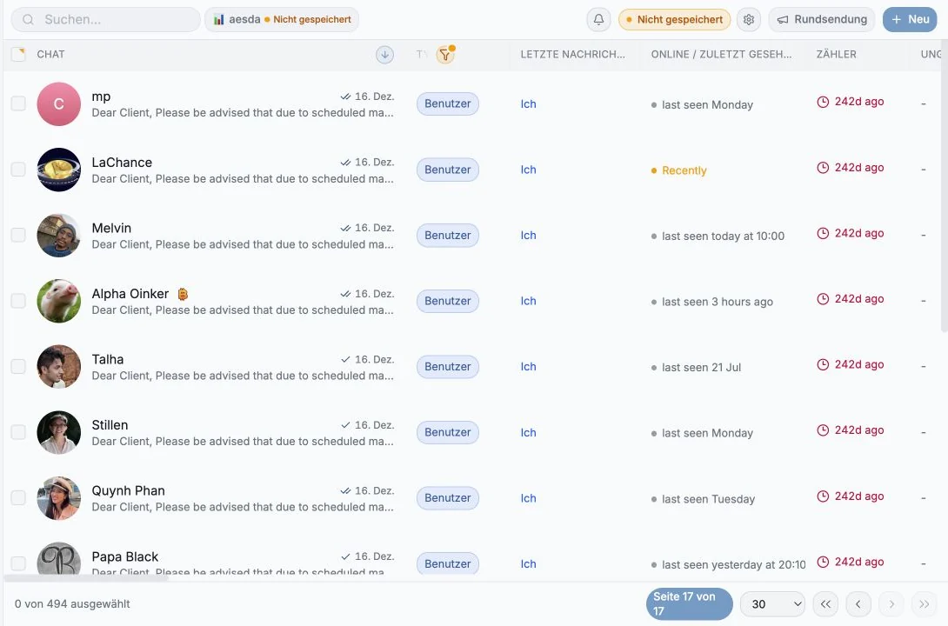Tick the Melvin row checkbox
The width and height of the screenshot is (948, 626).
(19, 235)
